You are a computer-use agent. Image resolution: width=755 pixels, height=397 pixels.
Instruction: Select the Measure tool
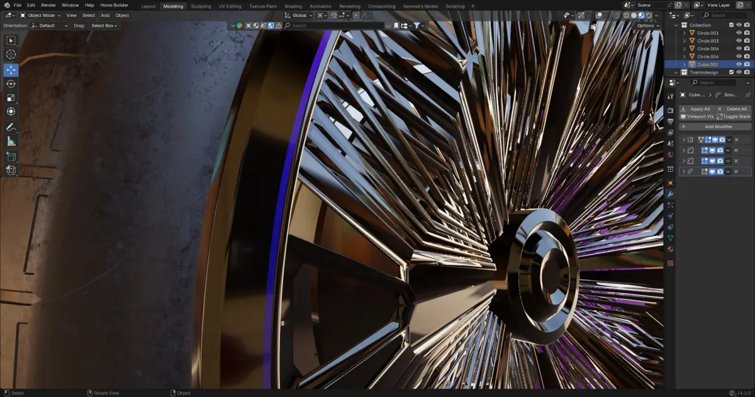pos(11,141)
